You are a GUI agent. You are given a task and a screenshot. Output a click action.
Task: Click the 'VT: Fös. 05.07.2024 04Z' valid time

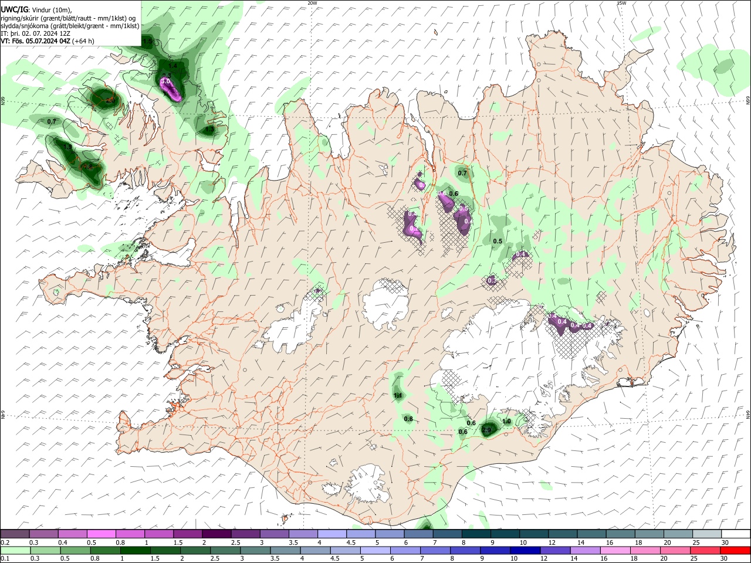(35, 41)
